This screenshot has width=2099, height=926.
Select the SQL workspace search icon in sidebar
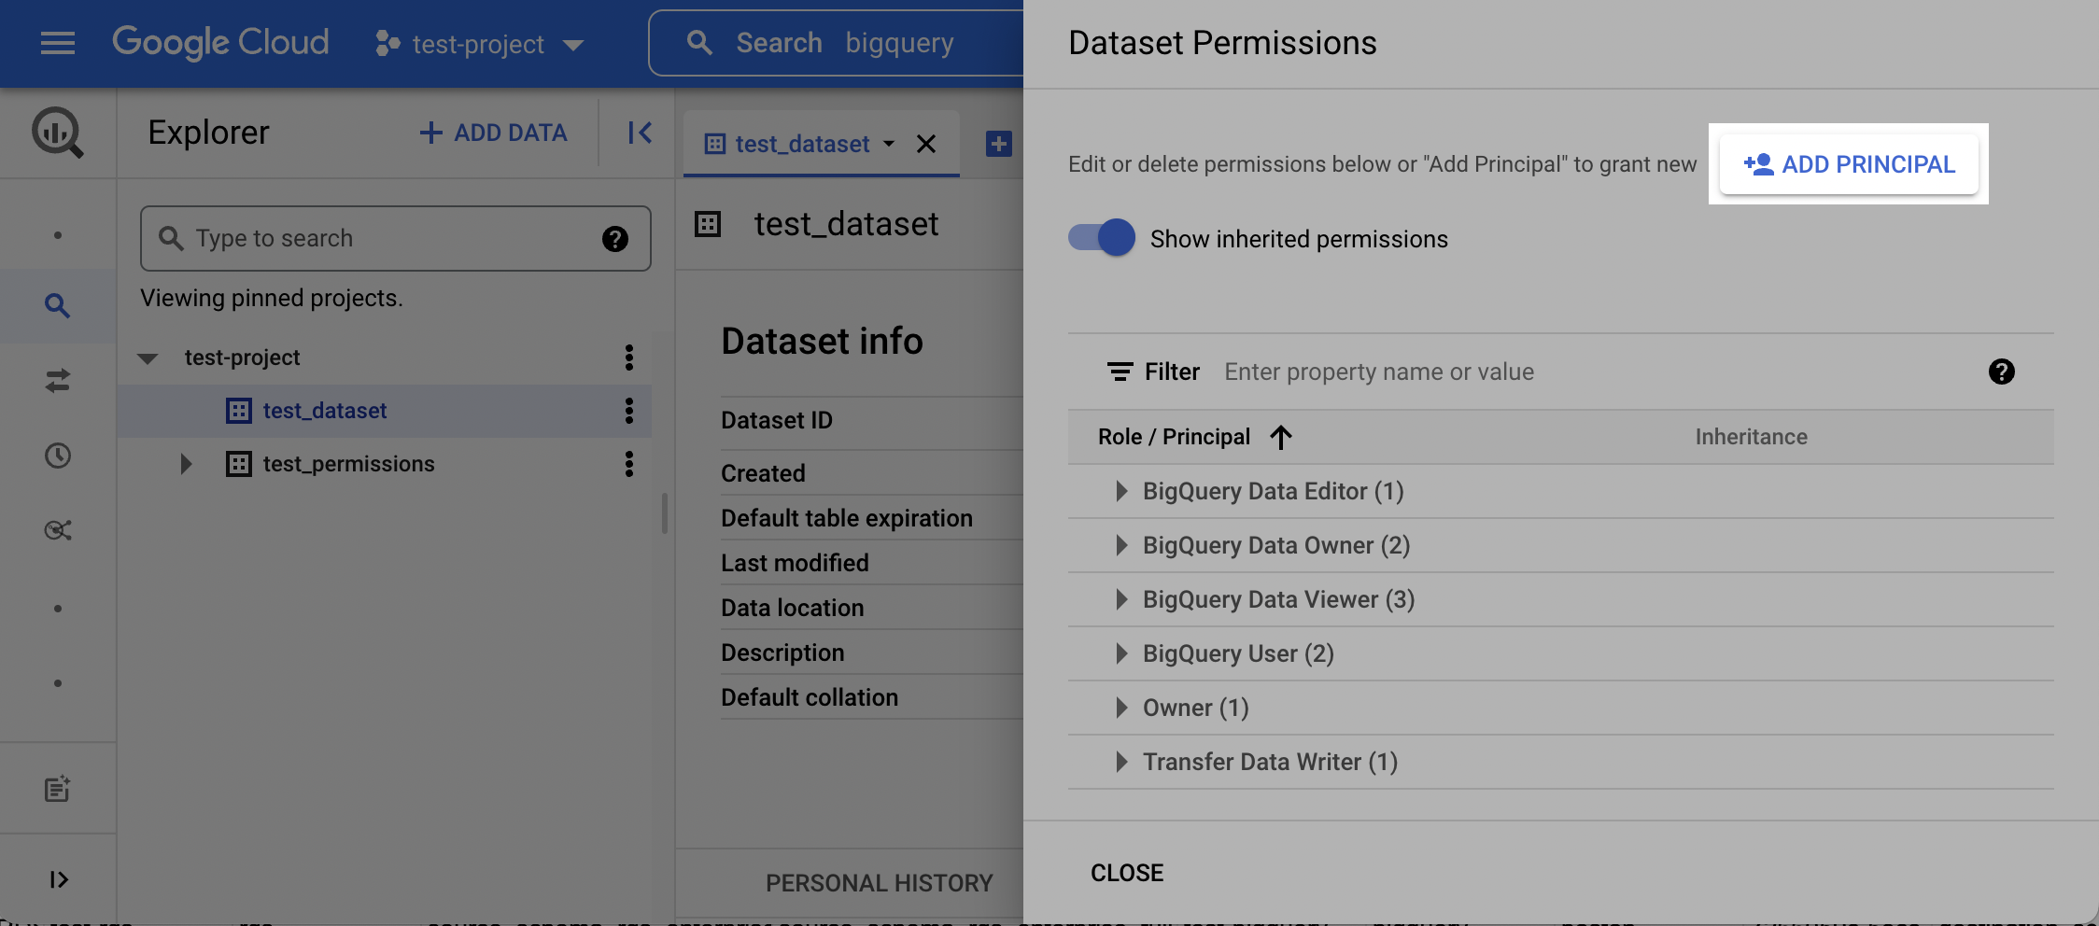pos(58,305)
